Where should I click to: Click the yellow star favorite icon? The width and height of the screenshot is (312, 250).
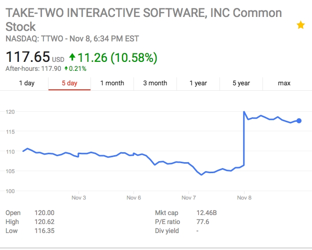coord(300,25)
